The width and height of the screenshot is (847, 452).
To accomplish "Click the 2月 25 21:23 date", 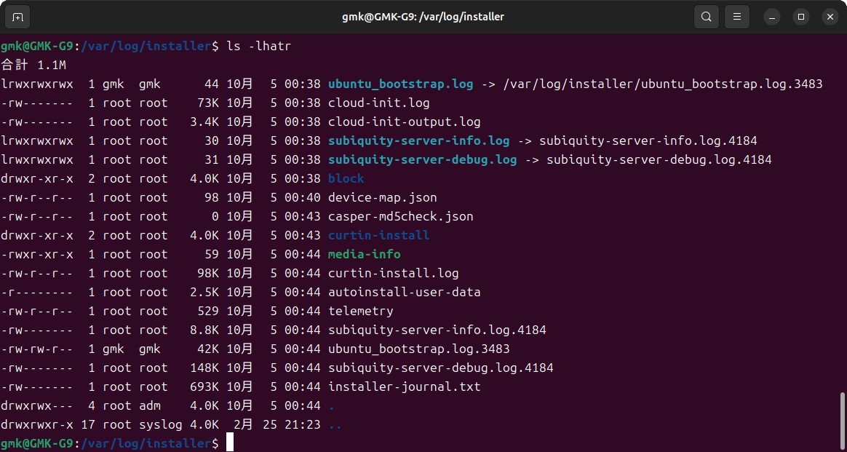I will coord(278,424).
